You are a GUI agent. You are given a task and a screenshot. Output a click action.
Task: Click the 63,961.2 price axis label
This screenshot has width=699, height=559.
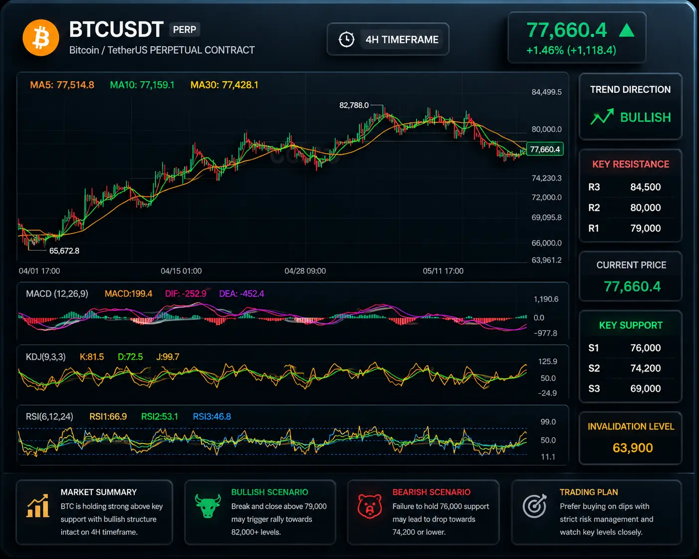[x=546, y=260]
